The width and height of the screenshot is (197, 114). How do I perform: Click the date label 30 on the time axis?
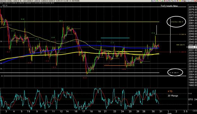tap(153, 111)
